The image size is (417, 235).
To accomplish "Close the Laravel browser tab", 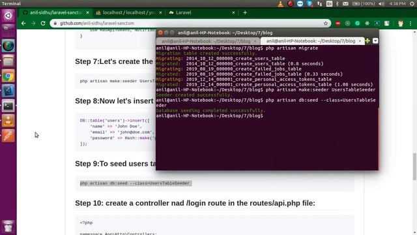I will pyautogui.click(x=233, y=12).
